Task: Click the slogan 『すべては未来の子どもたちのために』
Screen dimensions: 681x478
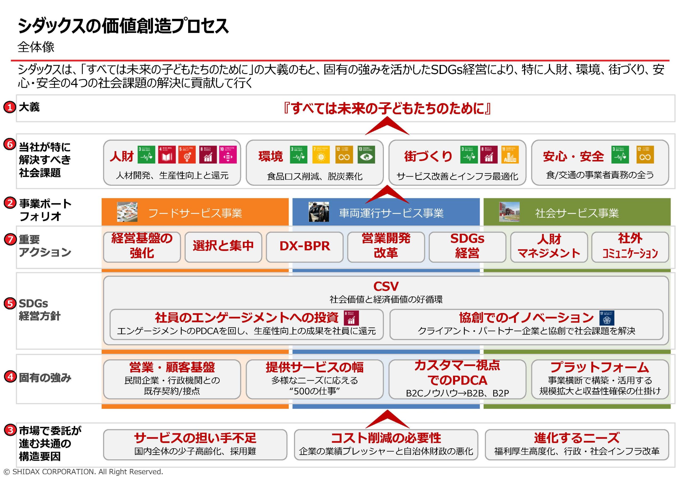Action: point(387,108)
